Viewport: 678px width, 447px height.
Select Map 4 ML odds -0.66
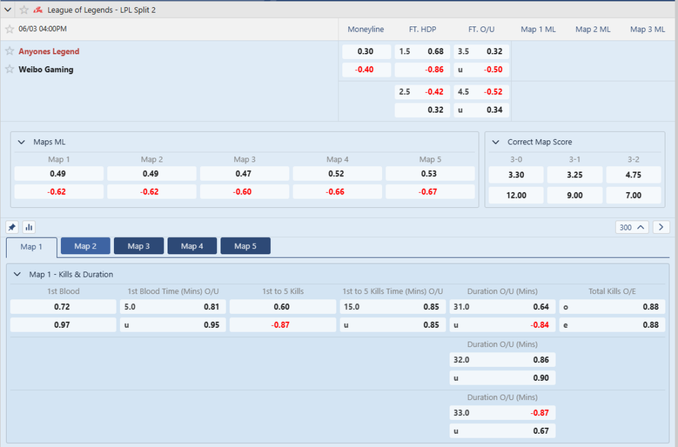coord(337,192)
